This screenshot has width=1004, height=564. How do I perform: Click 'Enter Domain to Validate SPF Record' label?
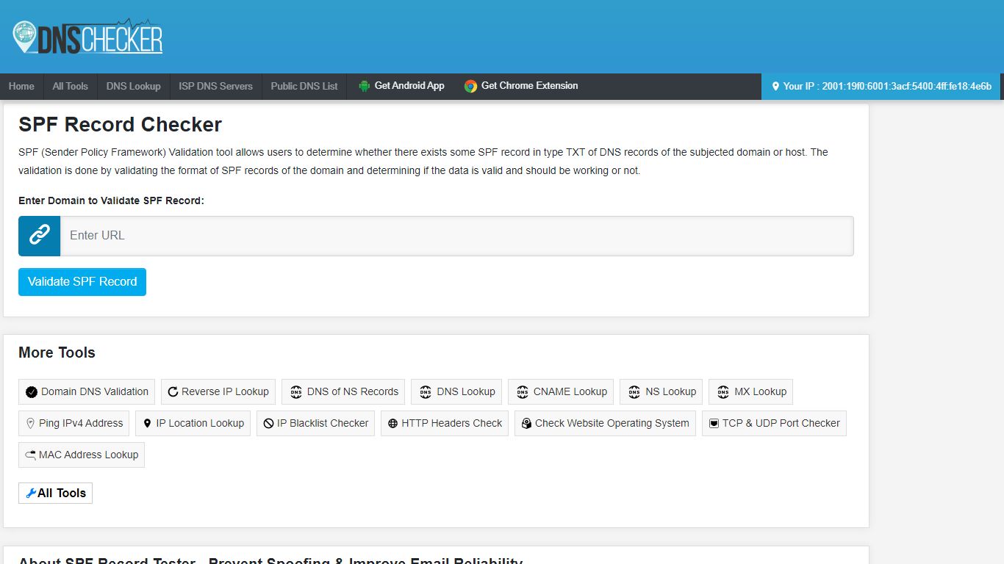[x=111, y=200]
